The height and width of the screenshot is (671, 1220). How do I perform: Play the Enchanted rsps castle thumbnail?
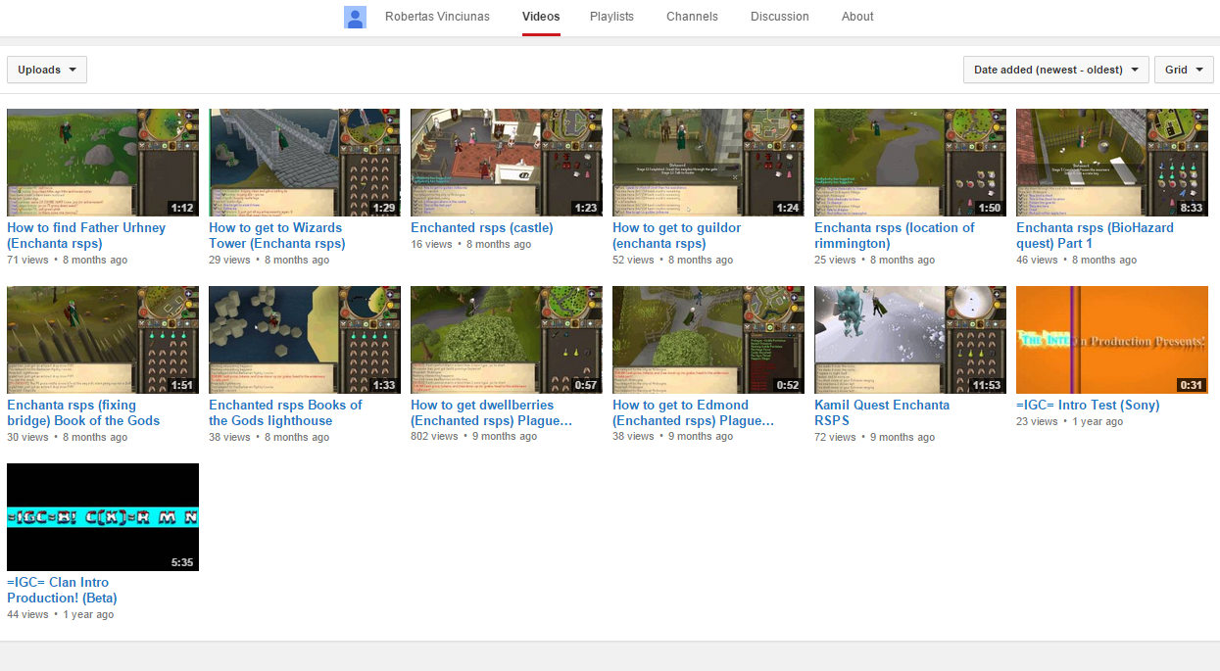coord(507,163)
